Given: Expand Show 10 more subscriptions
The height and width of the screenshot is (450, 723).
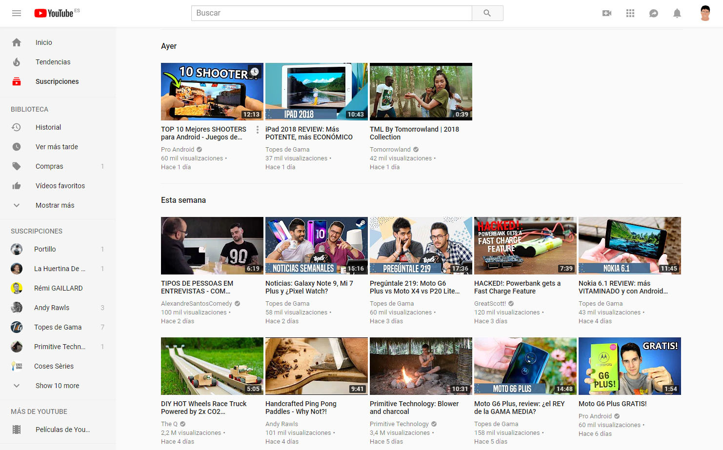Looking at the screenshot, I should point(57,386).
